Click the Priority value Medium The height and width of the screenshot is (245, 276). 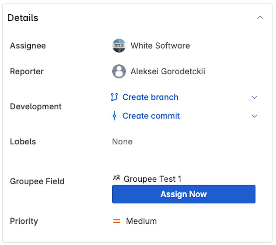pos(141,221)
